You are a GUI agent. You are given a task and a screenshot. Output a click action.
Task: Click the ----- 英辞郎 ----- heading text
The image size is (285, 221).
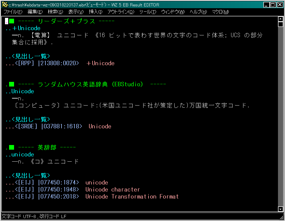coord(47,147)
